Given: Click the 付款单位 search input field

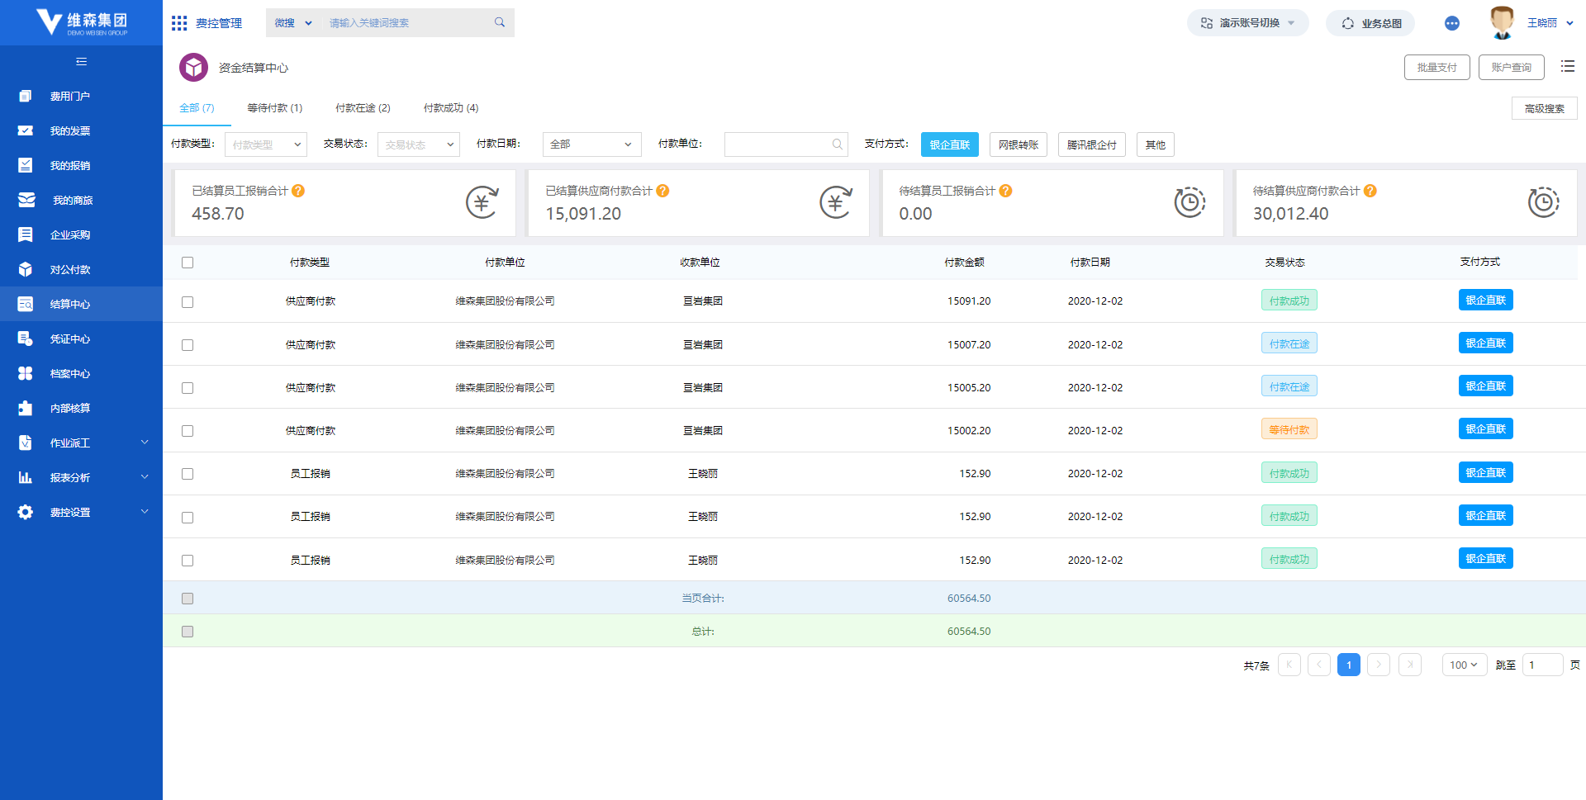Looking at the screenshot, I should coord(778,144).
